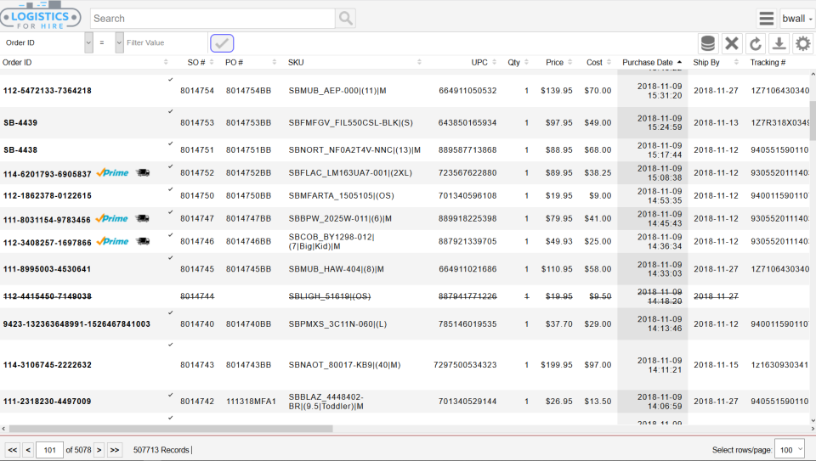
Task: Sort by Cost column arrows
Action: [x=609, y=62]
